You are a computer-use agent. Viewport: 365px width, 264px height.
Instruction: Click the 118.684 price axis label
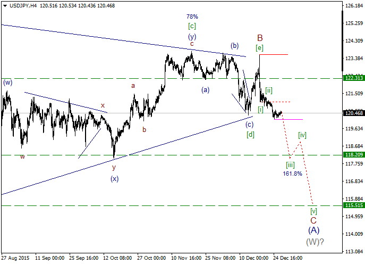pos(354,146)
